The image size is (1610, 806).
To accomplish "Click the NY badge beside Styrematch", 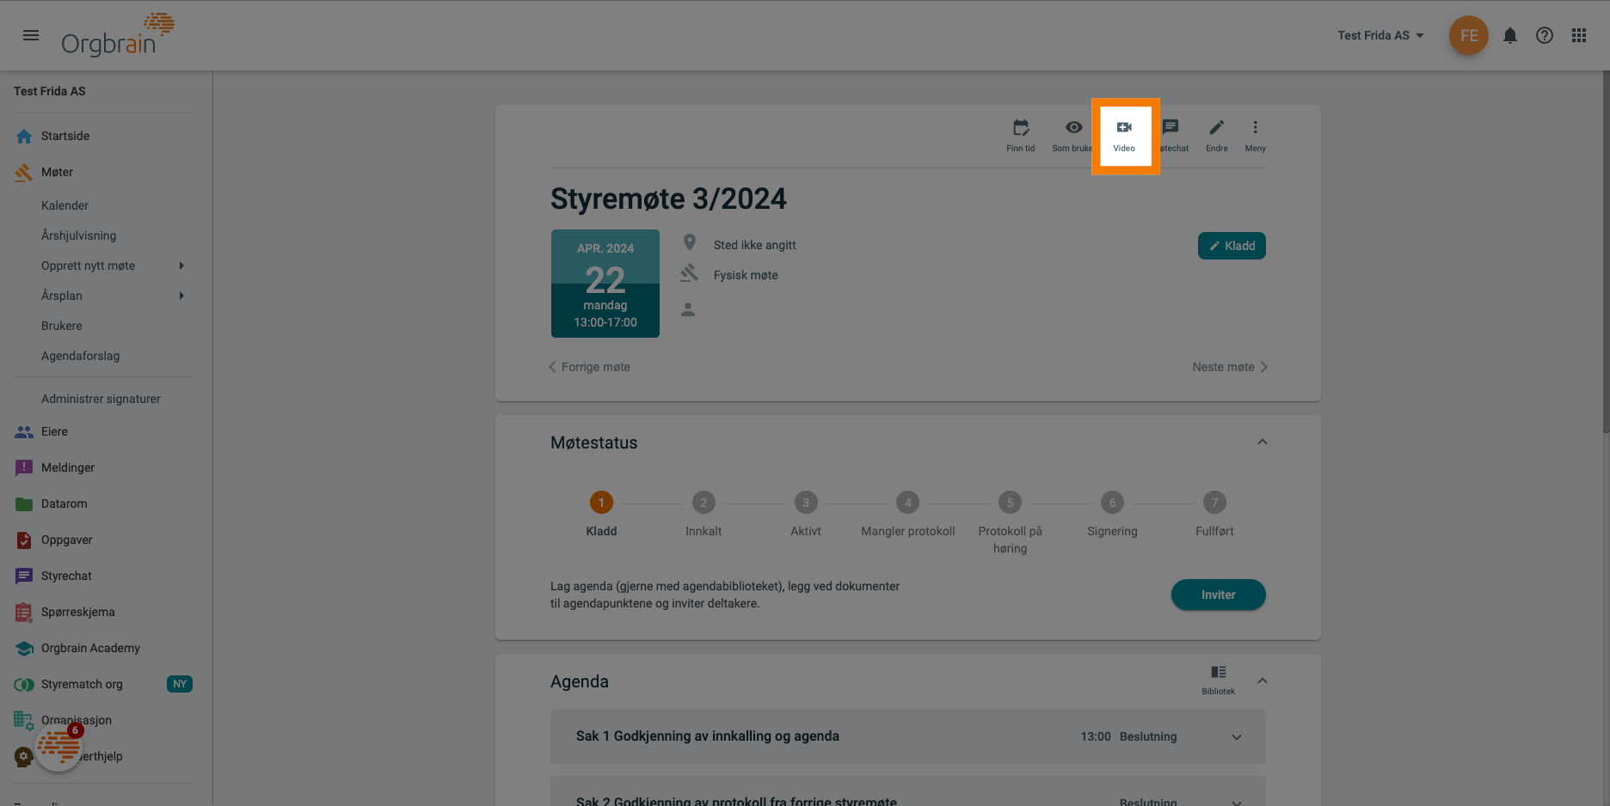I will pyautogui.click(x=180, y=684).
